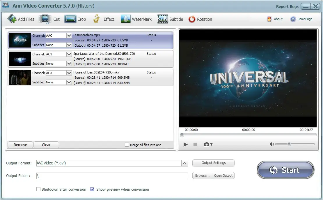Click the Add Files label
The height and width of the screenshot is (200, 323).
pos(26,19)
